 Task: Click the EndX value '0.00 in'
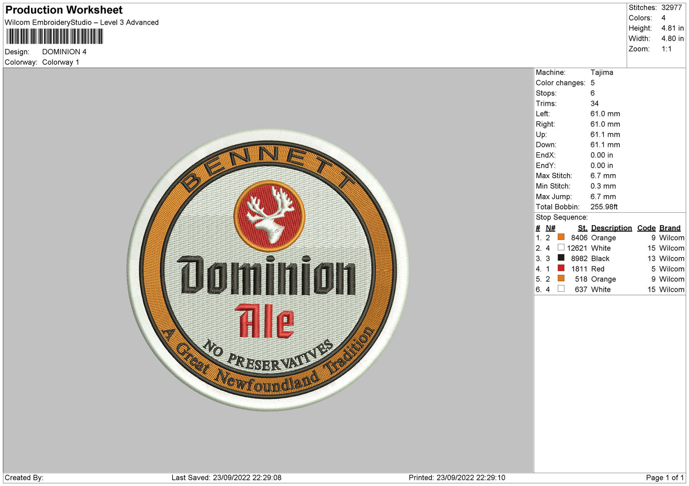tap(602, 155)
